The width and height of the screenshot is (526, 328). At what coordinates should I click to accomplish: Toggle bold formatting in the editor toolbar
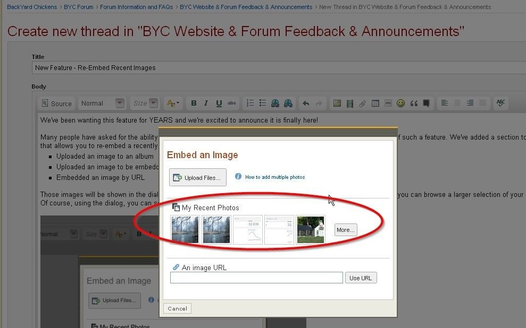point(194,103)
